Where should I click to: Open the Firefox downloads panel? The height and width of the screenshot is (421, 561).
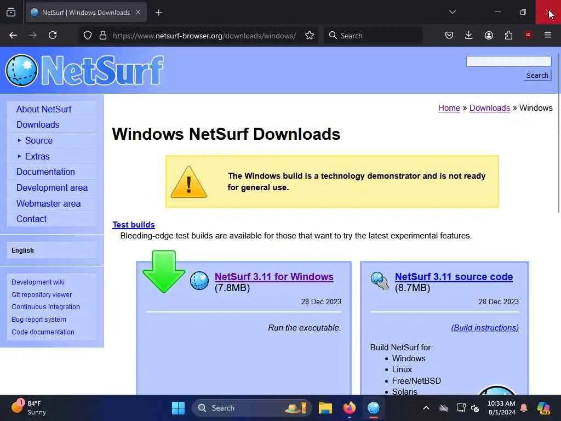469,35
